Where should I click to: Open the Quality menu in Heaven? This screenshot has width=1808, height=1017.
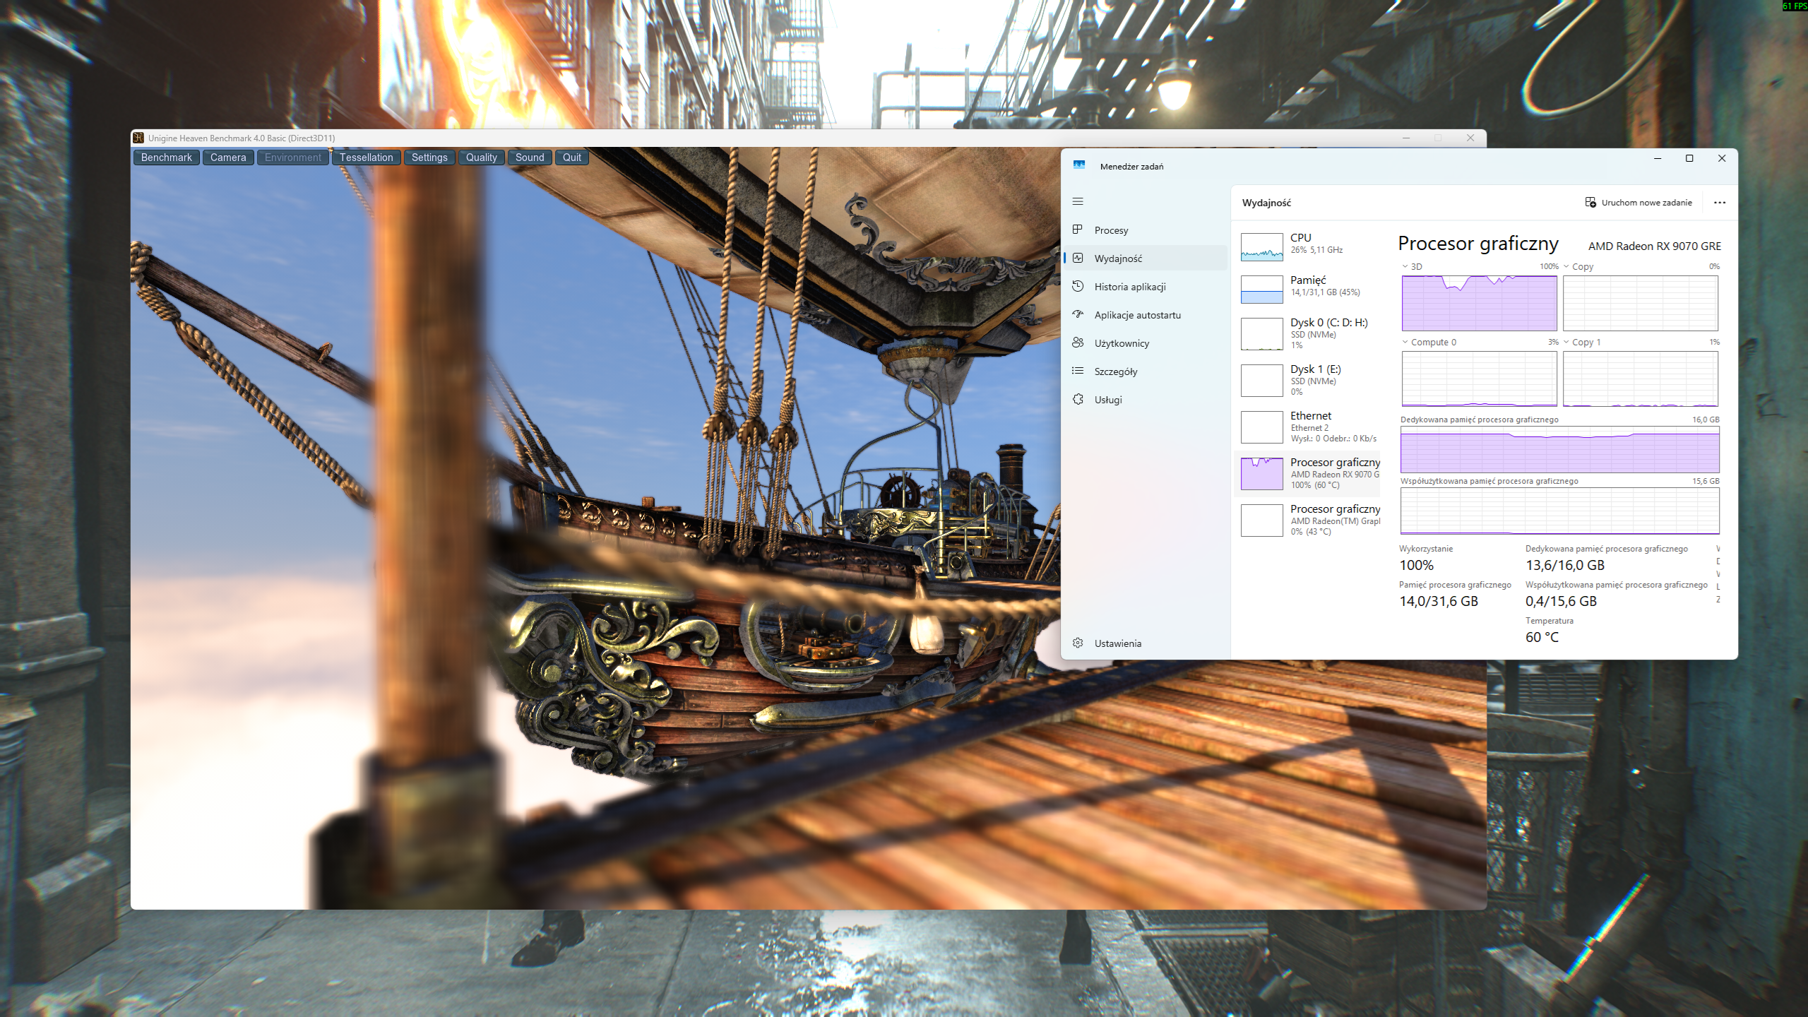click(482, 157)
